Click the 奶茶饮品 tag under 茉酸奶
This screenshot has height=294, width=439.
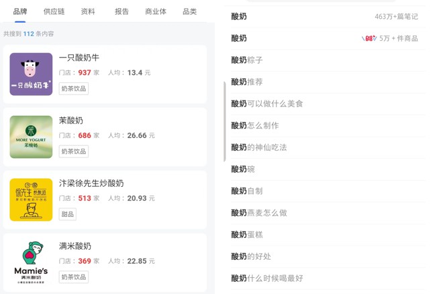[x=74, y=151]
